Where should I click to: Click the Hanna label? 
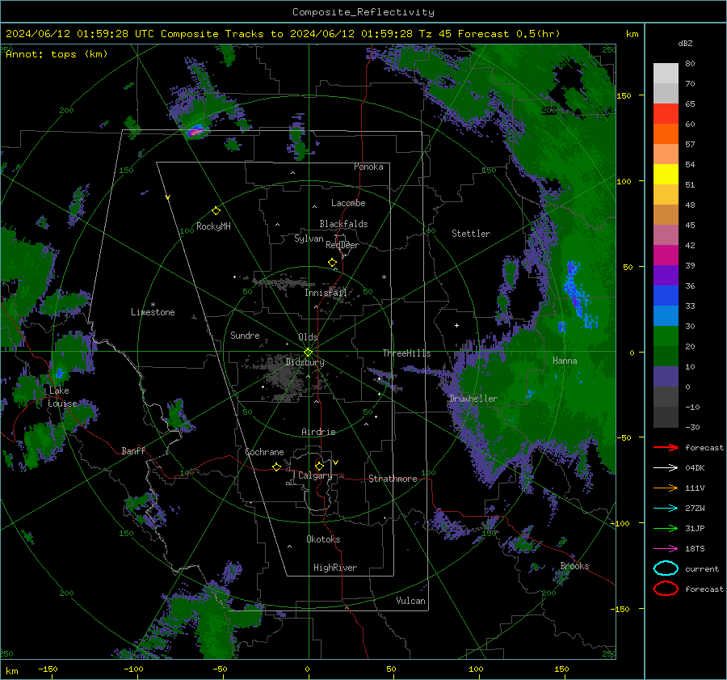(x=565, y=361)
